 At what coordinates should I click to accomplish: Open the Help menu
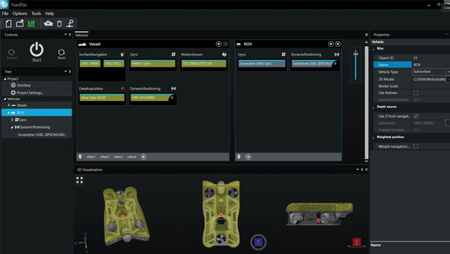50,13
